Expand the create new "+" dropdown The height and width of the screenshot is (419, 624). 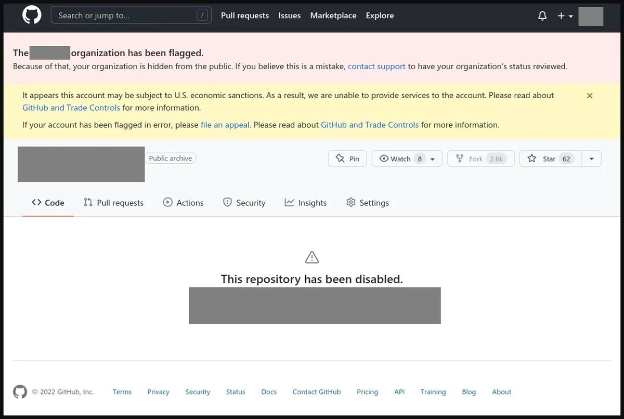tap(564, 16)
